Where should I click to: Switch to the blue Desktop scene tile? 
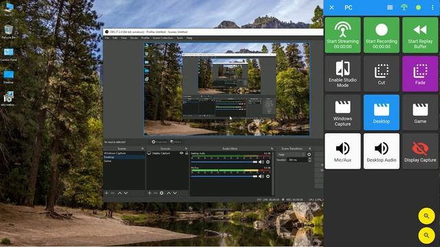(382, 113)
